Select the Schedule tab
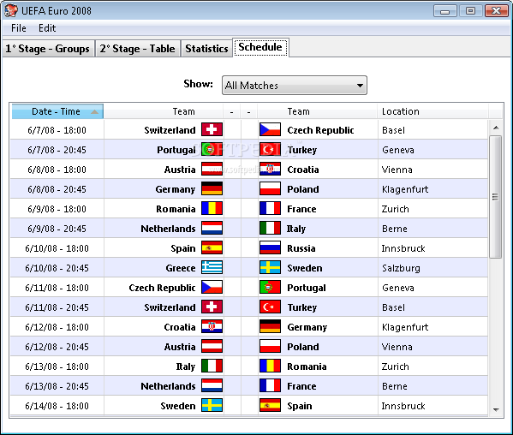The width and height of the screenshot is (513, 435). point(260,47)
